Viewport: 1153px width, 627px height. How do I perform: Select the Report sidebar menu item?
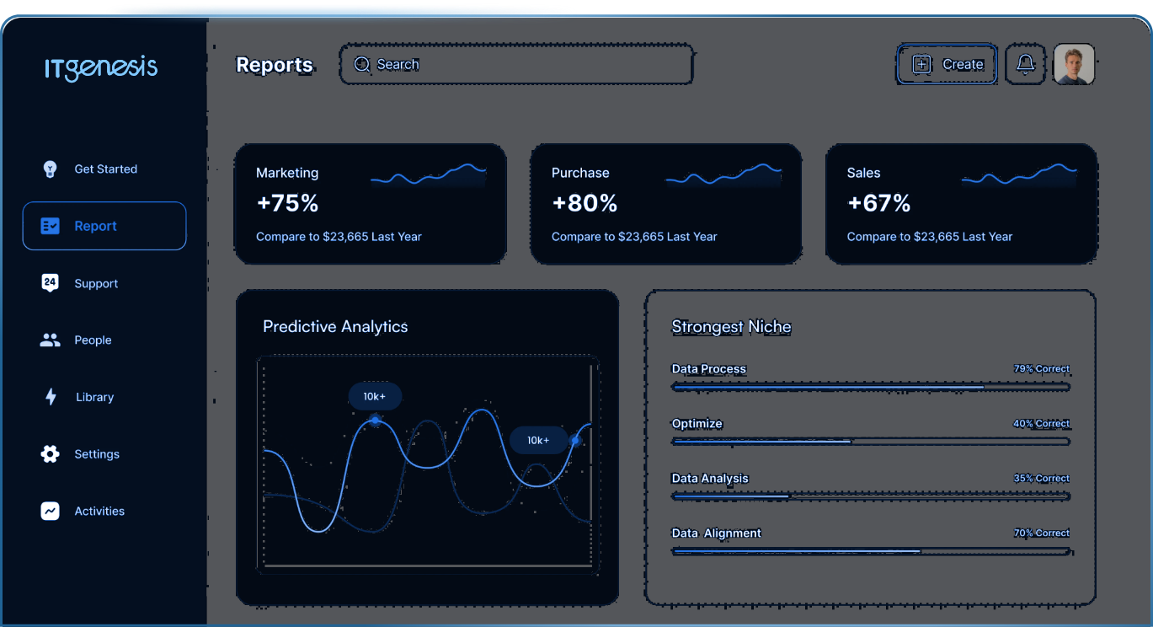pyautogui.click(x=104, y=226)
